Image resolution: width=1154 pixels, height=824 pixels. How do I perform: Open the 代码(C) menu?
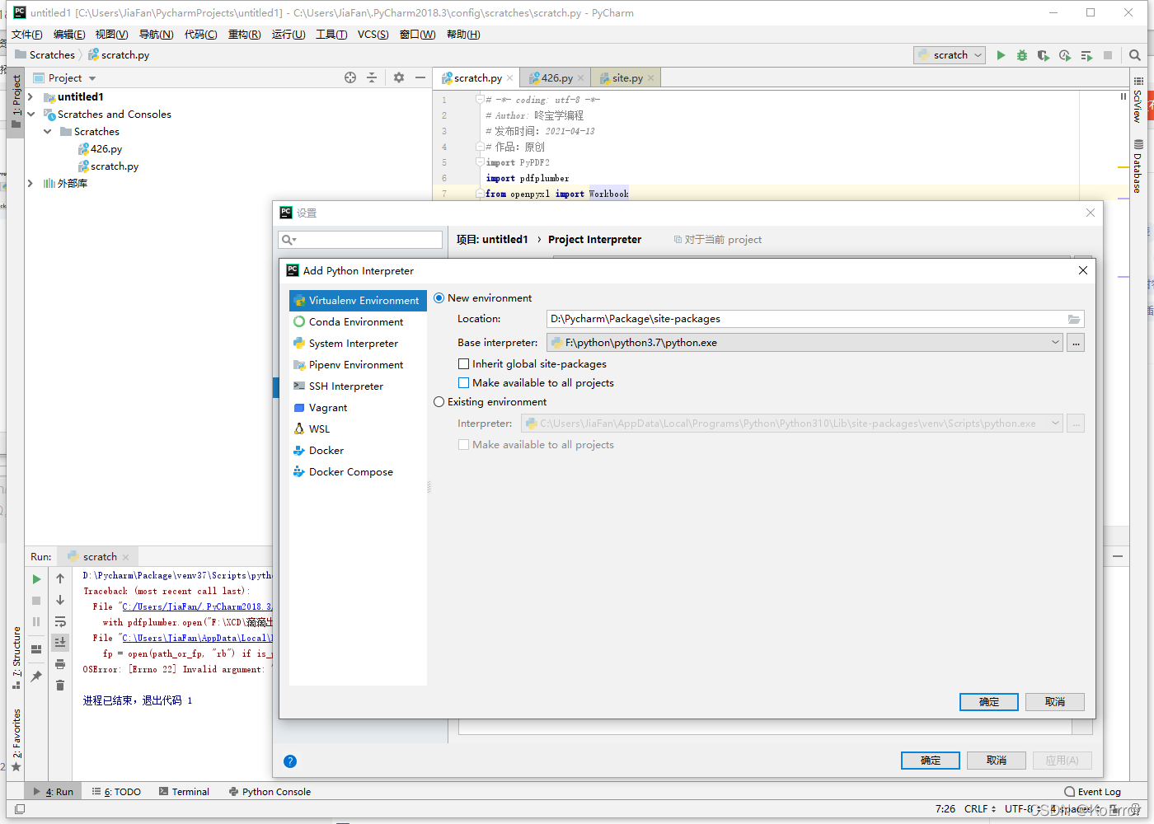tap(200, 35)
